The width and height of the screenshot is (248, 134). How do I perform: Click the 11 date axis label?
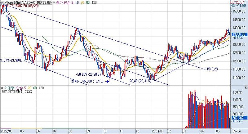(x=121, y=131)
